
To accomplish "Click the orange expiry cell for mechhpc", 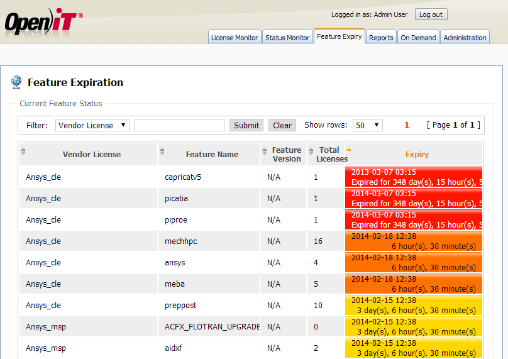I will 414,241.
